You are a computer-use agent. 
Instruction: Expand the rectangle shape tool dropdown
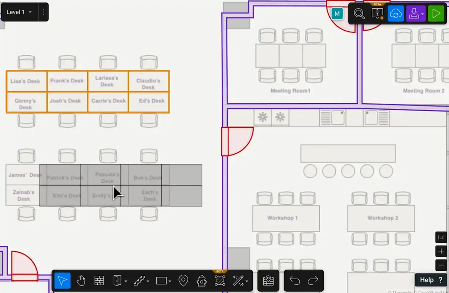tap(170, 281)
